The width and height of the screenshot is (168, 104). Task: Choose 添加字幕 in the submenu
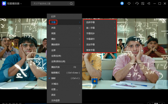(100, 44)
